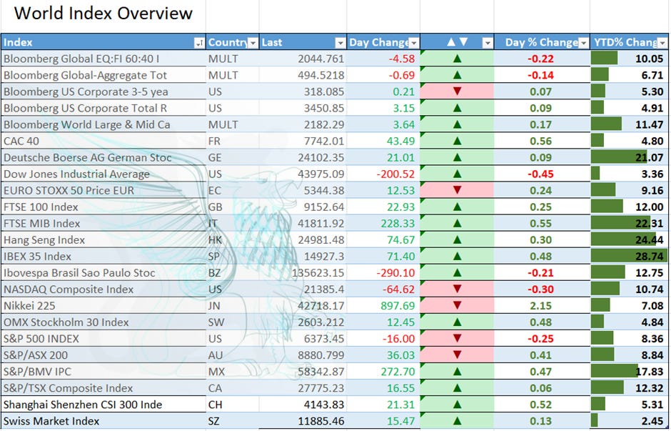Click the down arrow in Bloomberg US Corporate 3-5 row
The width and height of the screenshot is (671, 431).
(x=457, y=91)
